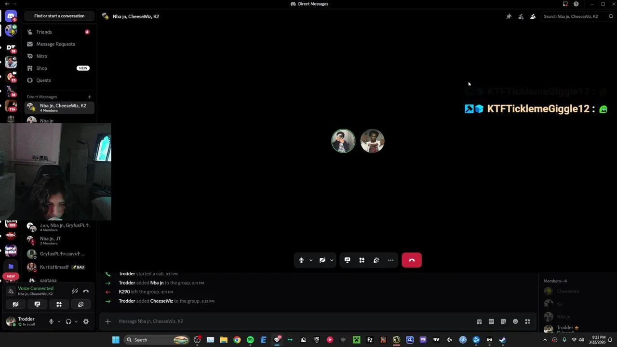Click the Voice Connected status label
The height and width of the screenshot is (347, 617).
(36, 288)
